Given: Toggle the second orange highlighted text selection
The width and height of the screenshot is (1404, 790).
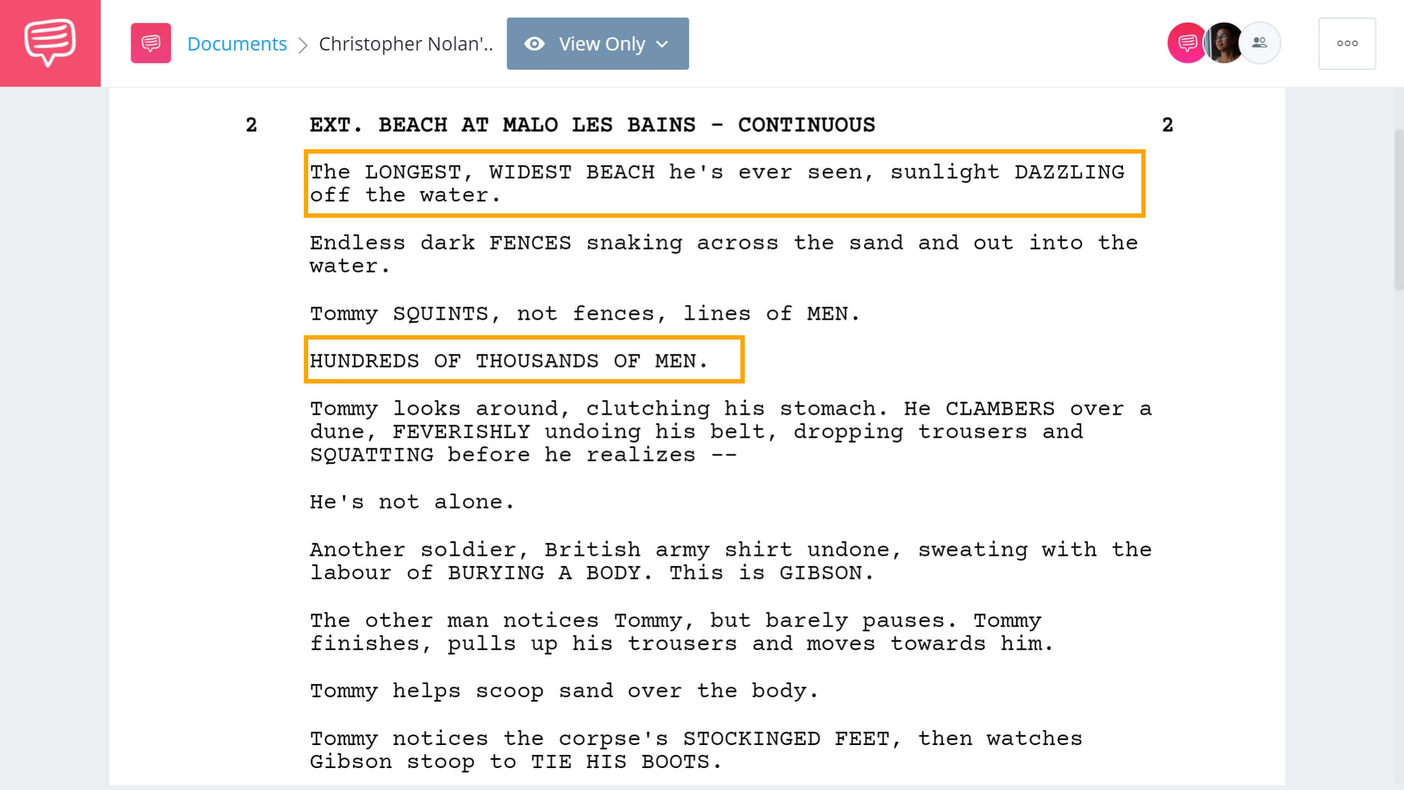Looking at the screenshot, I should tap(524, 360).
